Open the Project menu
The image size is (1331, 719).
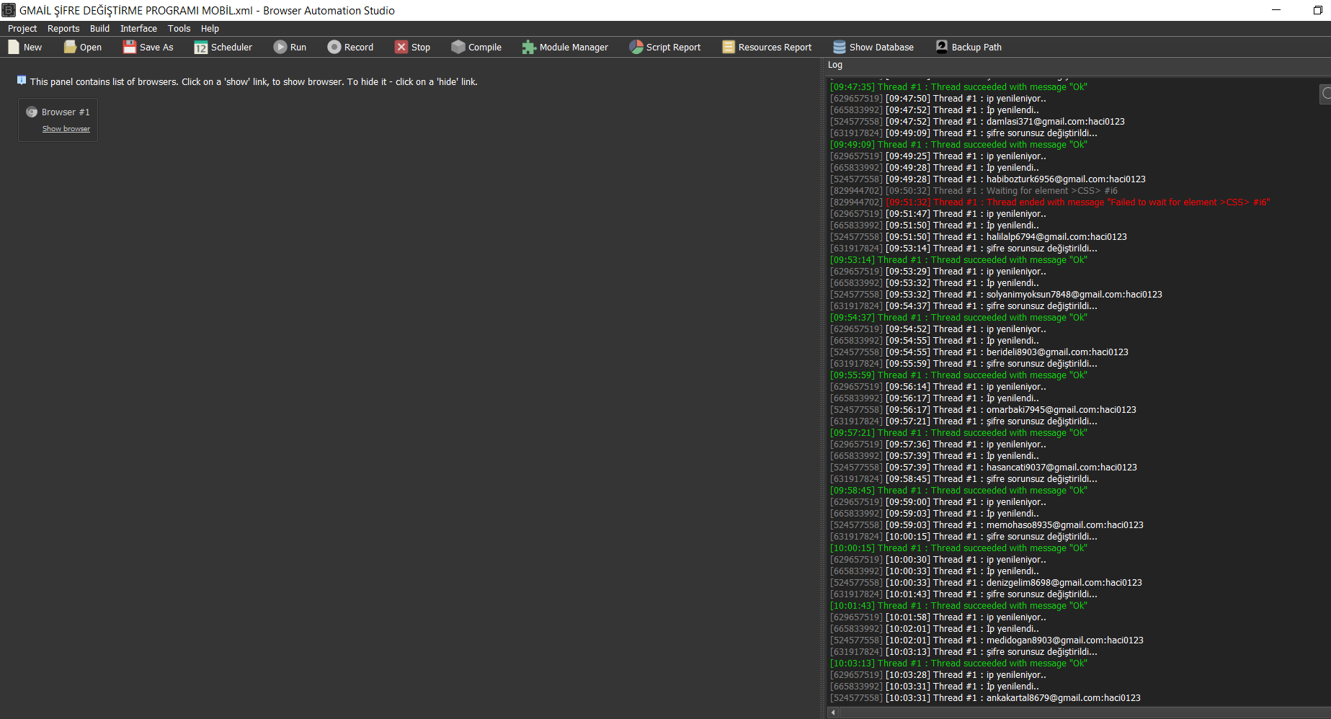pos(22,29)
